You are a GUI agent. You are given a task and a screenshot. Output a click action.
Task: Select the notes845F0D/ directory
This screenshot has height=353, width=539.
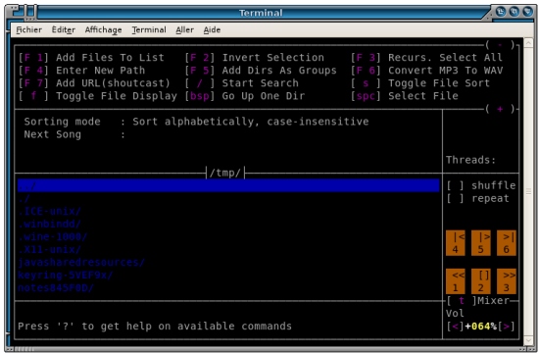tap(56, 287)
